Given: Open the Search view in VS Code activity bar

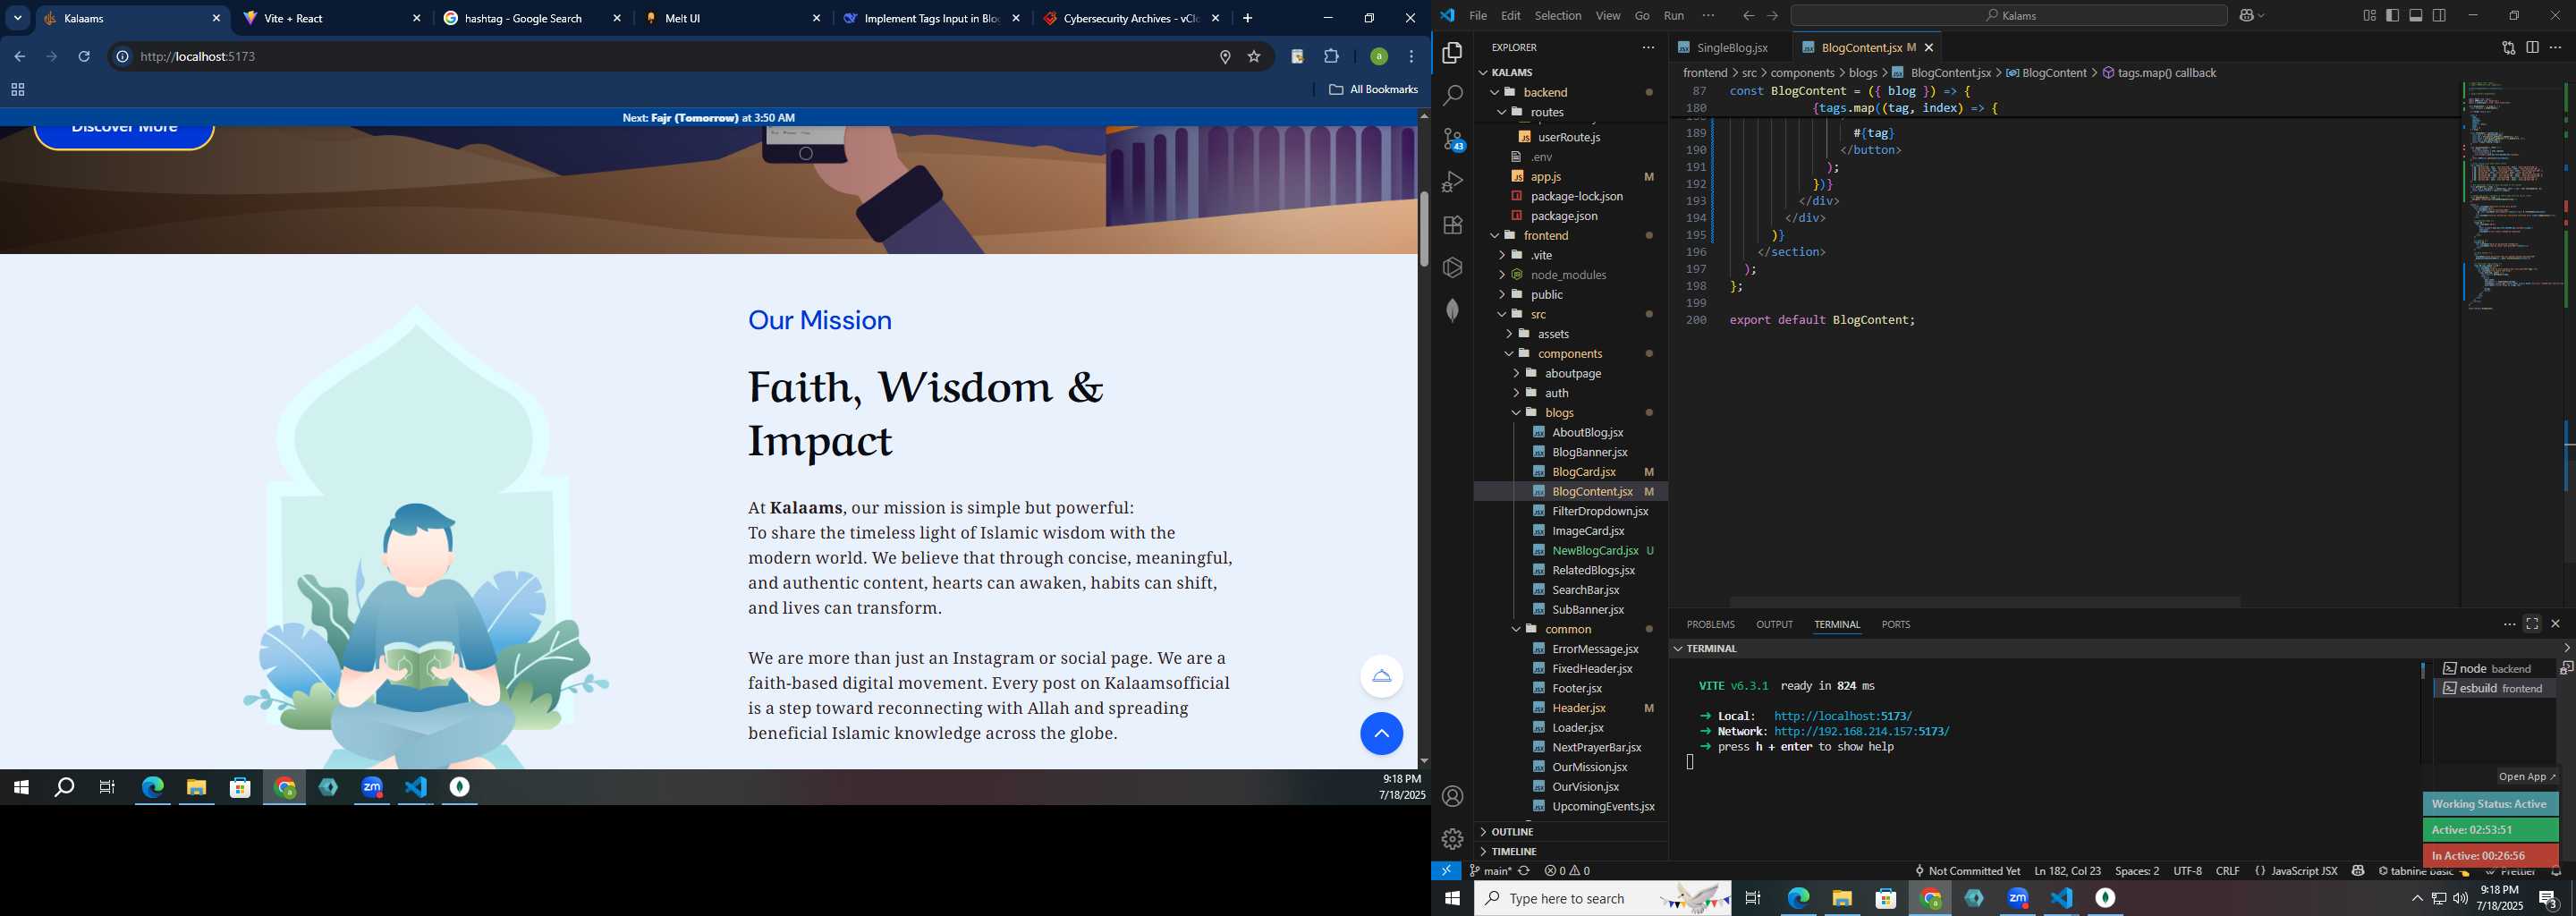Looking at the screenshot, I should point(1453,96).
